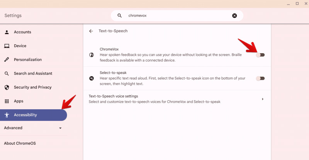Click the ChromeVox row icon

[x=92, y=55]
